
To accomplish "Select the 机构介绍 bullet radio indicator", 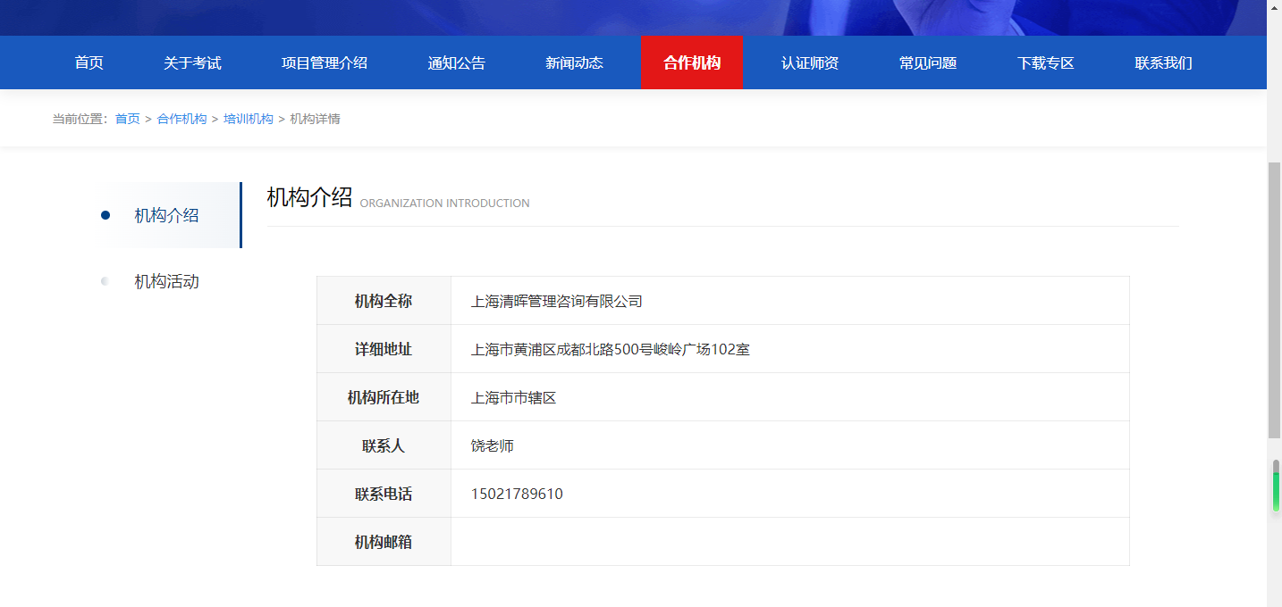I will [106, 215].
